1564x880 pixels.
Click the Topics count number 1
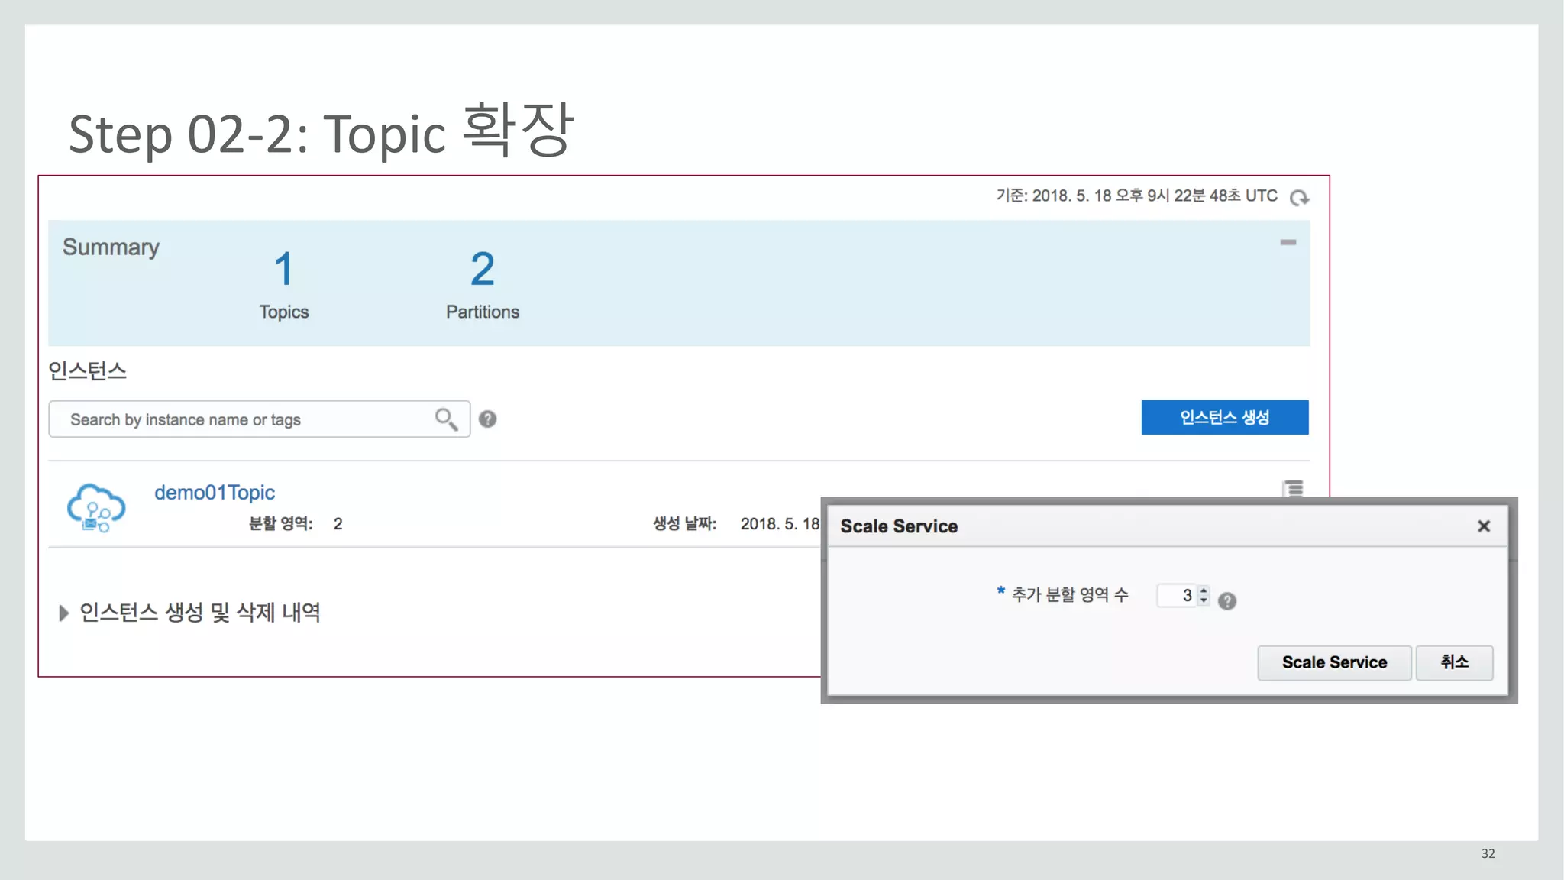point(283,269)
